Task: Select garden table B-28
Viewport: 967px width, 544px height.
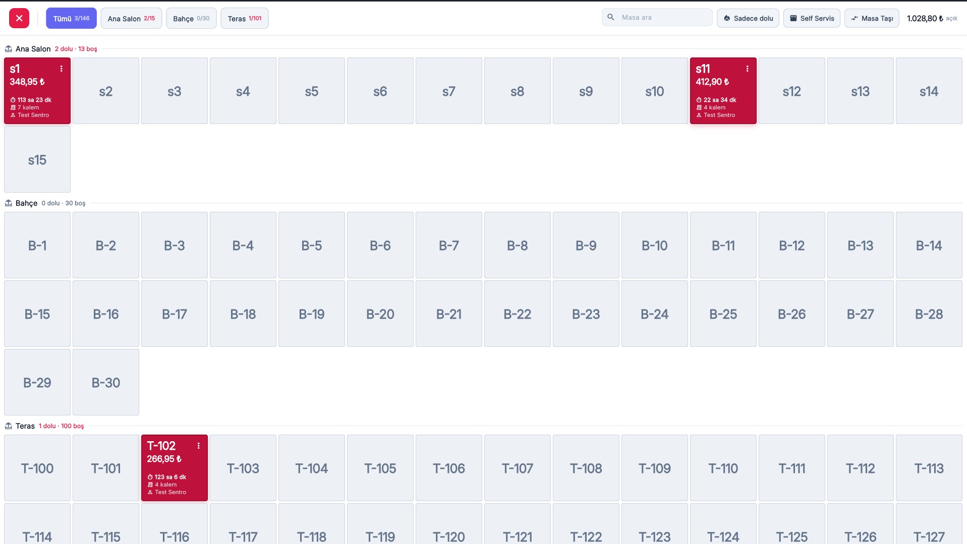Action: 929,314
